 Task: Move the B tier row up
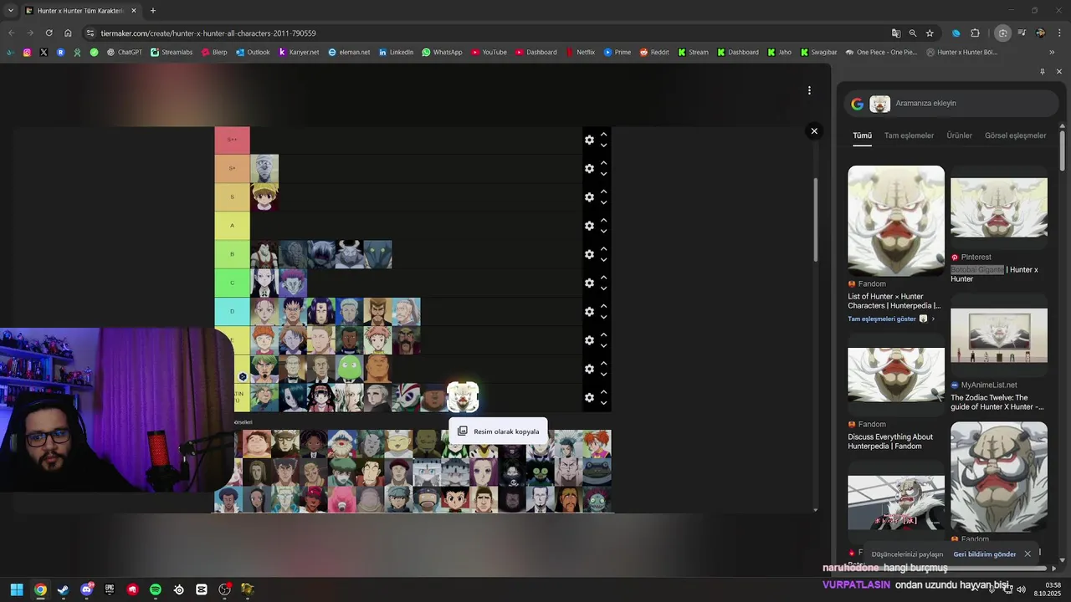point(603,248)
